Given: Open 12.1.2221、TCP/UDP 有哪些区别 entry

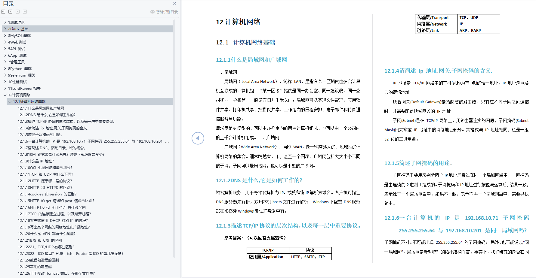Looking at the screenshot, I should click(46, 247).
